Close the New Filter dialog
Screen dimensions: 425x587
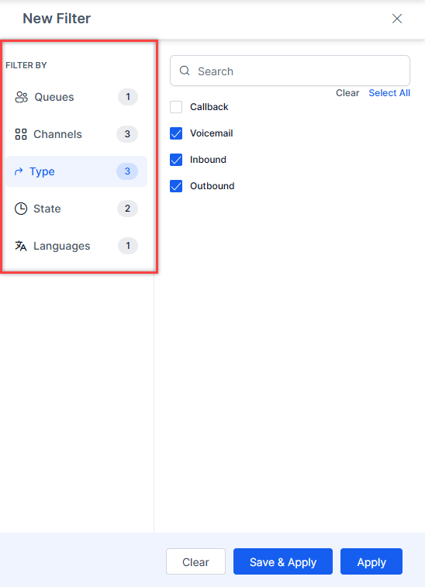[397, 19]
